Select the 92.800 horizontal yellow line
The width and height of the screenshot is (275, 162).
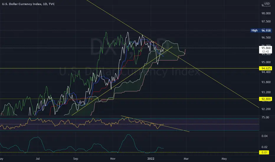130,99
